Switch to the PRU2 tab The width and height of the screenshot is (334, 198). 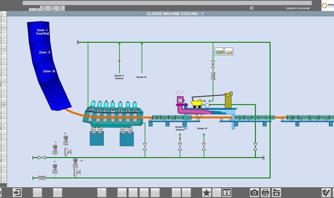pos(60,10)
